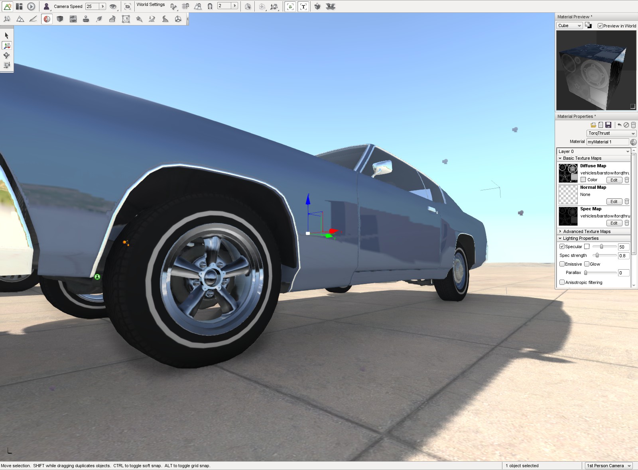Open the Terrain Editor tool

point(20,19)
